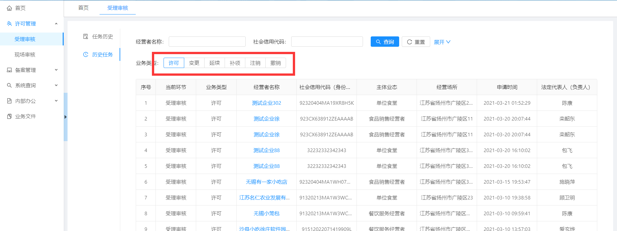
Task: Click the 系统查询 magnifier icon
Action: coord(9,85)
